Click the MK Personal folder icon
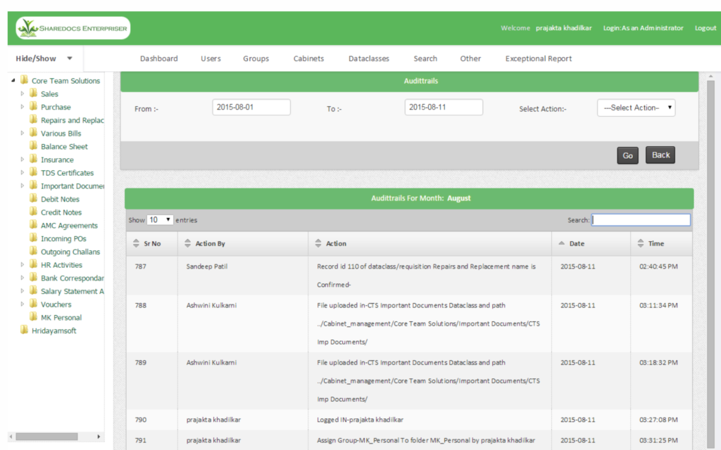 pos(34,317)
